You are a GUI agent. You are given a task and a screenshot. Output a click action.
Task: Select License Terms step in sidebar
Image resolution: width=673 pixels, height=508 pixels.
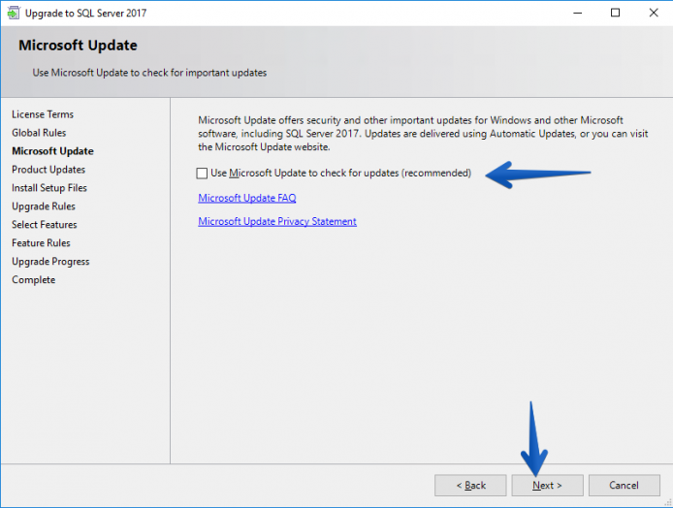[43, 114]
